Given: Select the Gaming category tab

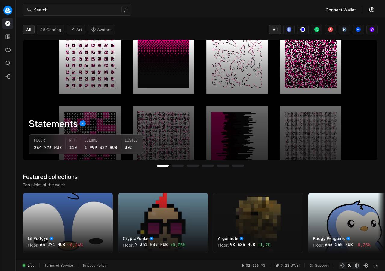Looking at the screenshot, I should 51,30.
